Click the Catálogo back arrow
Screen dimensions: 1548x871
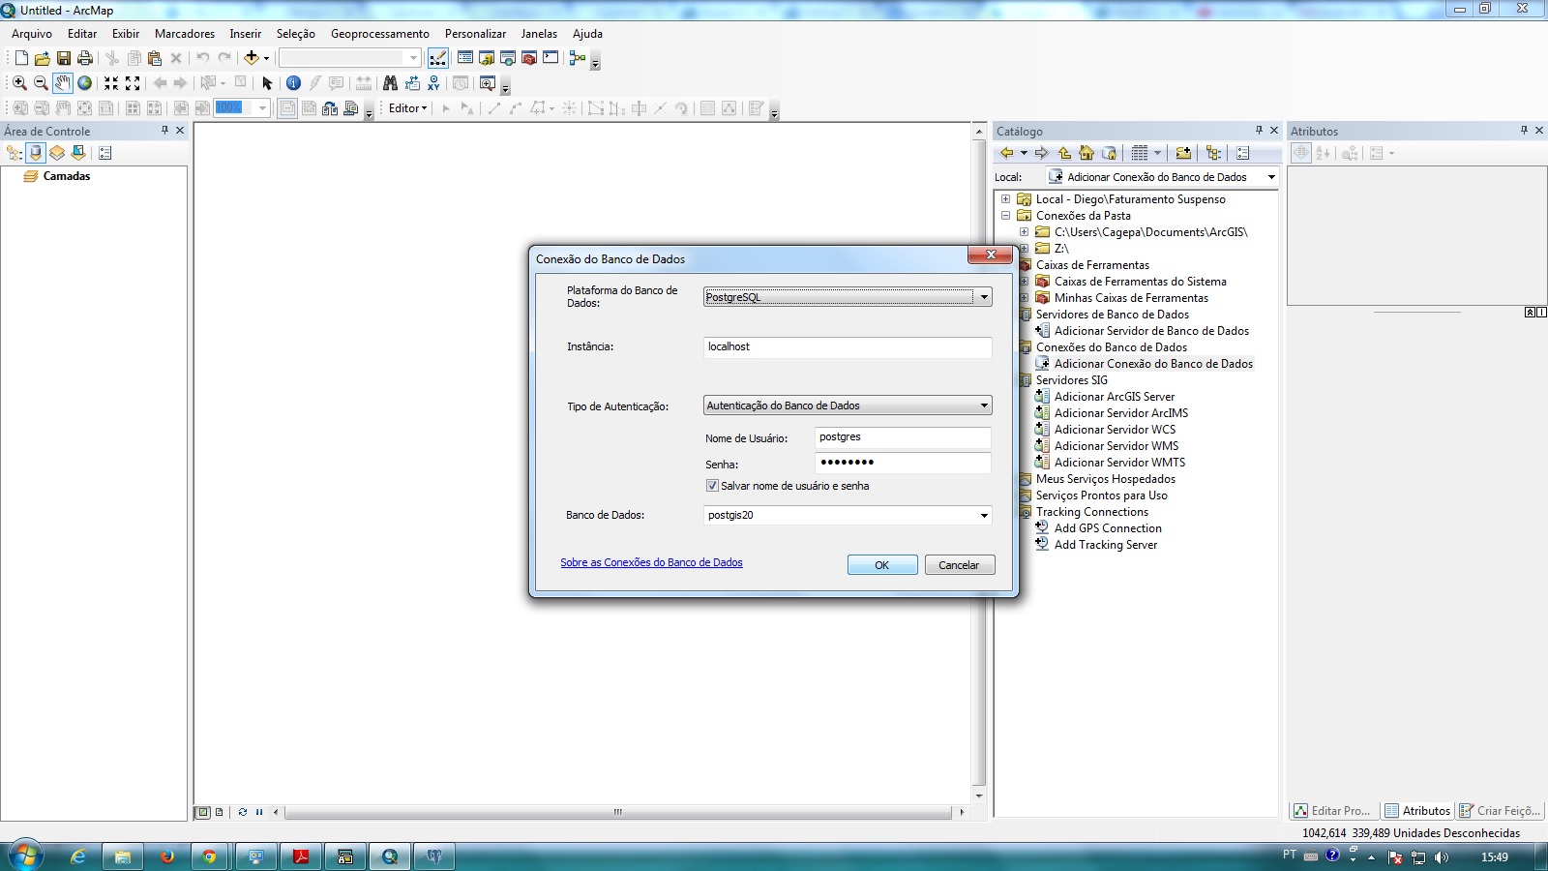point(1007,153)
